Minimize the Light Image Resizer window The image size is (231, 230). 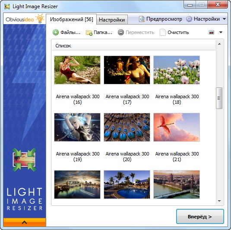190,5
